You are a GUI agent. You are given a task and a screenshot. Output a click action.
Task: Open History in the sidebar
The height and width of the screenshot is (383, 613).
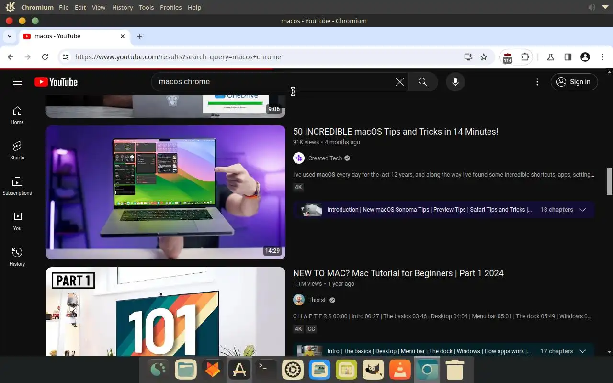(x=17, y=257)
